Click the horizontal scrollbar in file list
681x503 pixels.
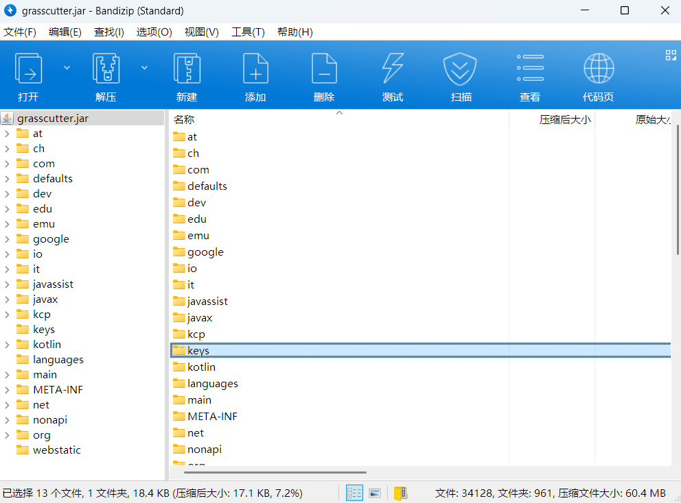coord(275,472)
